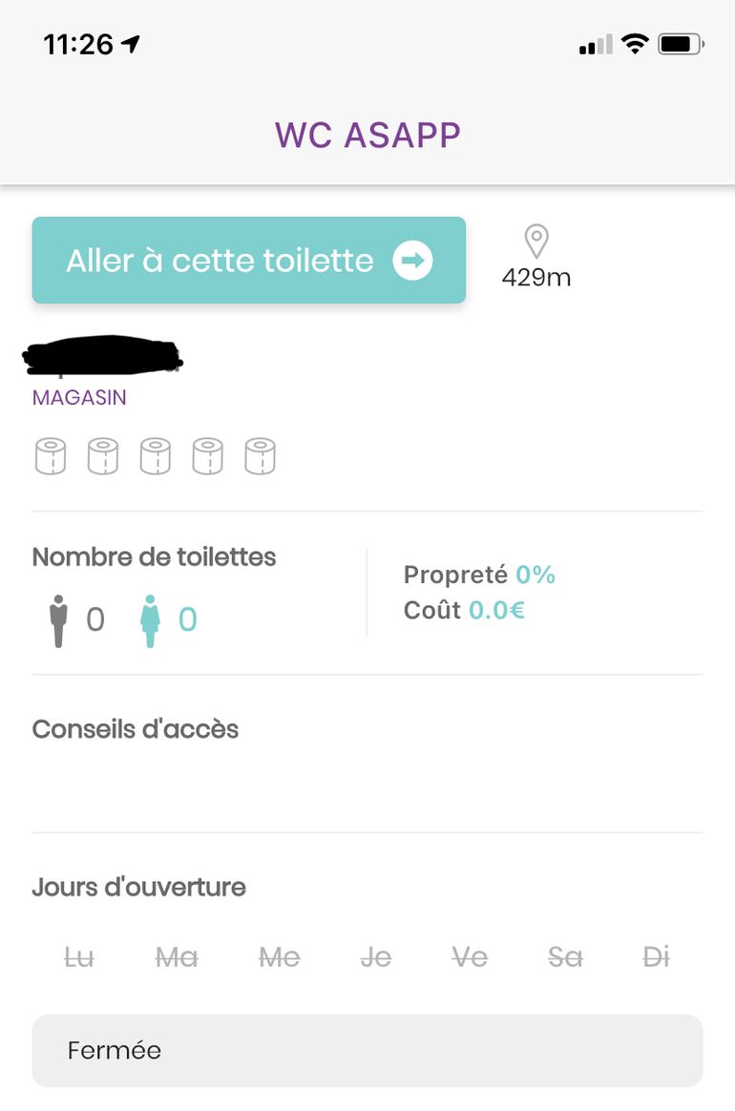735x1111 pixels.
Task: Tap the MAGASIN category label
Action: tap(79, 398)
